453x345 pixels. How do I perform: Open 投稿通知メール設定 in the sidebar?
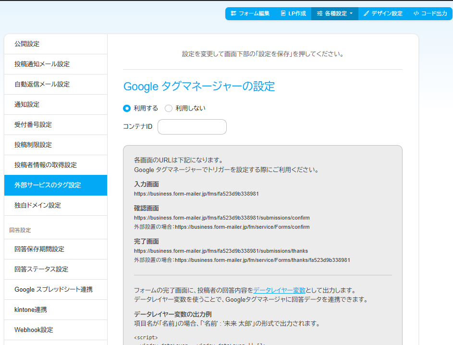(x=56, y=64)
